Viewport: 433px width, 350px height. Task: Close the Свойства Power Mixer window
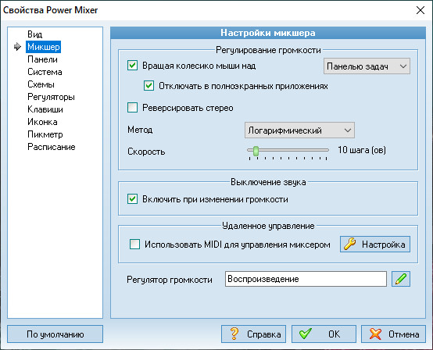(x=420, y=10)
